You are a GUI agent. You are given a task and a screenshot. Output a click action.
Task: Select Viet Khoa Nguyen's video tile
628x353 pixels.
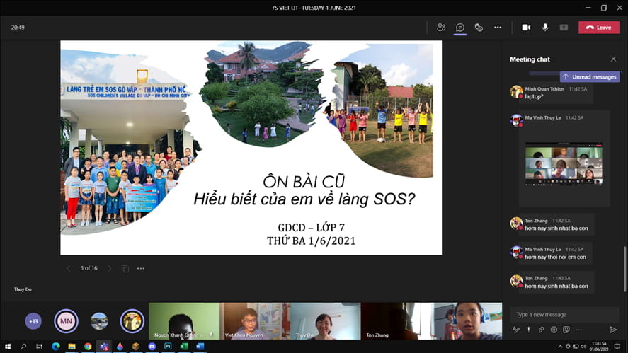point(255,321)
